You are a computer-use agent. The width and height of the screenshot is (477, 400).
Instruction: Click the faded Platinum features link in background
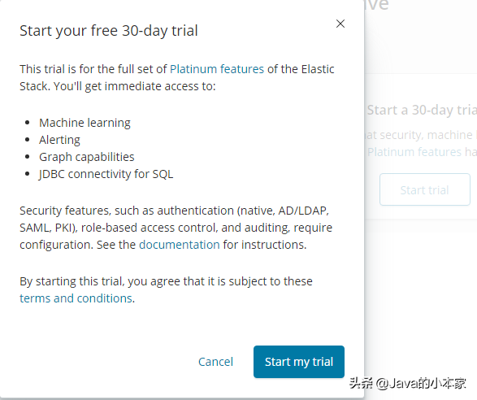(x=414, y=152)
